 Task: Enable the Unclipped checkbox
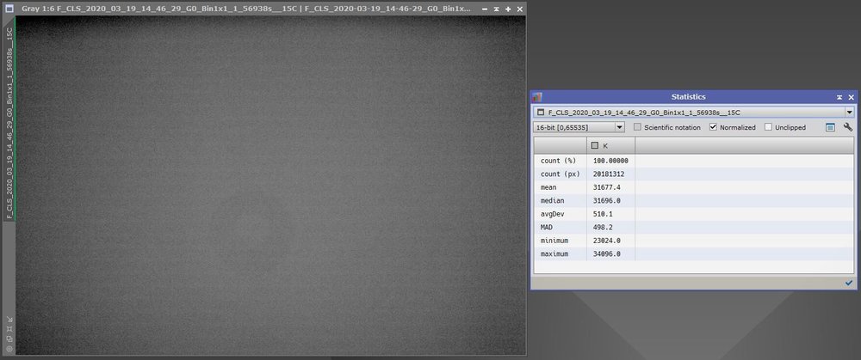pos(768,127)
